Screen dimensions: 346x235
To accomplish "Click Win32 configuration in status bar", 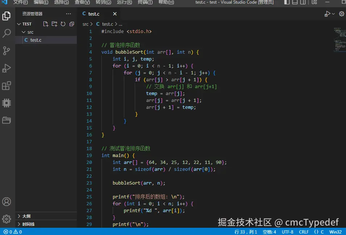I will click(x=335, y=232).
